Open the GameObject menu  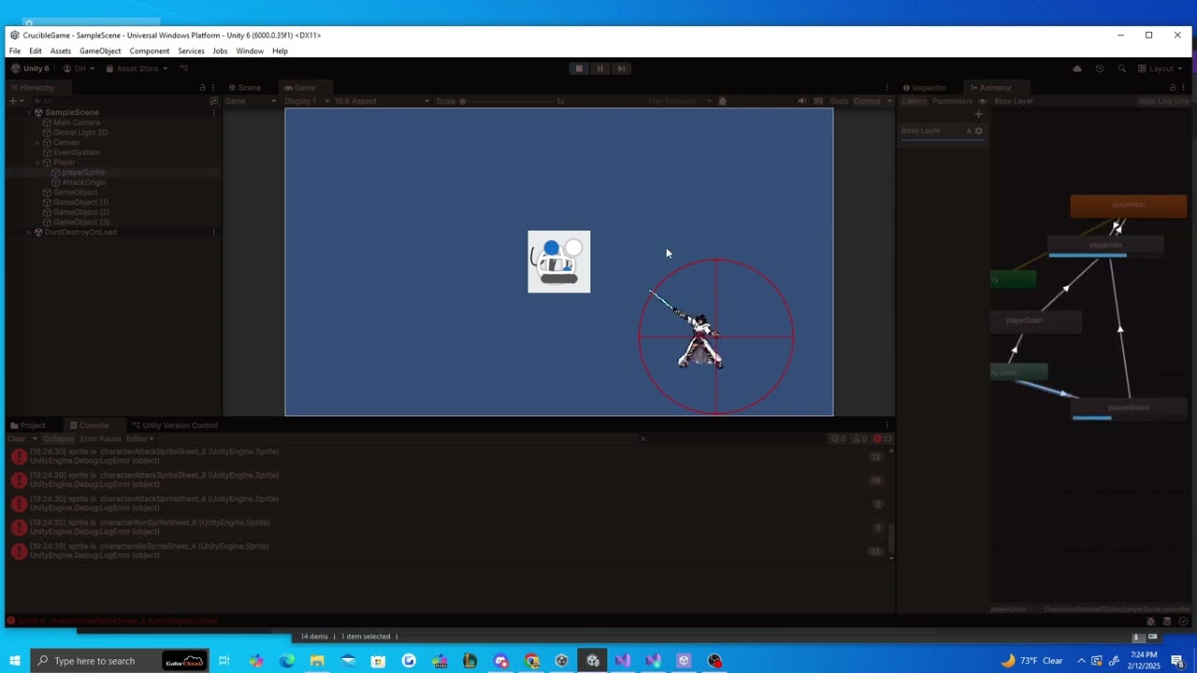[99, 50]
